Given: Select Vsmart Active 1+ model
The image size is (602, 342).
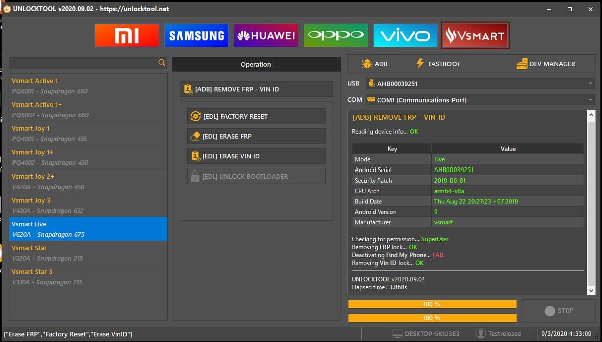Looking at the screenshot, I should tap(88, 109).
